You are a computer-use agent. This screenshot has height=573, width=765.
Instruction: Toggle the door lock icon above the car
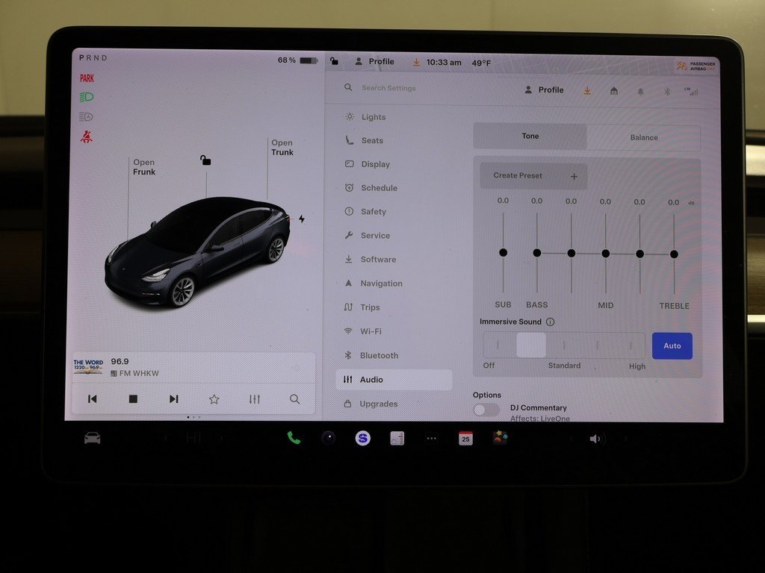click(x=205, y=160)
